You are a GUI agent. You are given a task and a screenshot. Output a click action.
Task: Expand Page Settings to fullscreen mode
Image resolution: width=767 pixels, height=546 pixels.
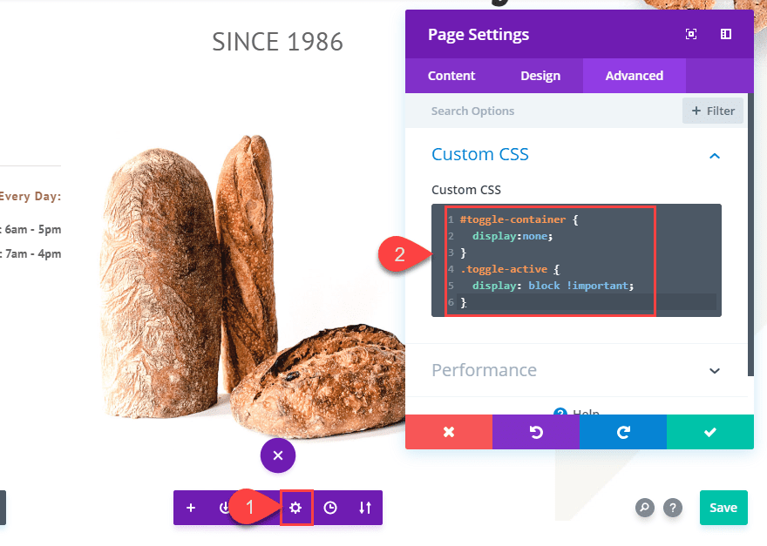(x=690, y=34)
